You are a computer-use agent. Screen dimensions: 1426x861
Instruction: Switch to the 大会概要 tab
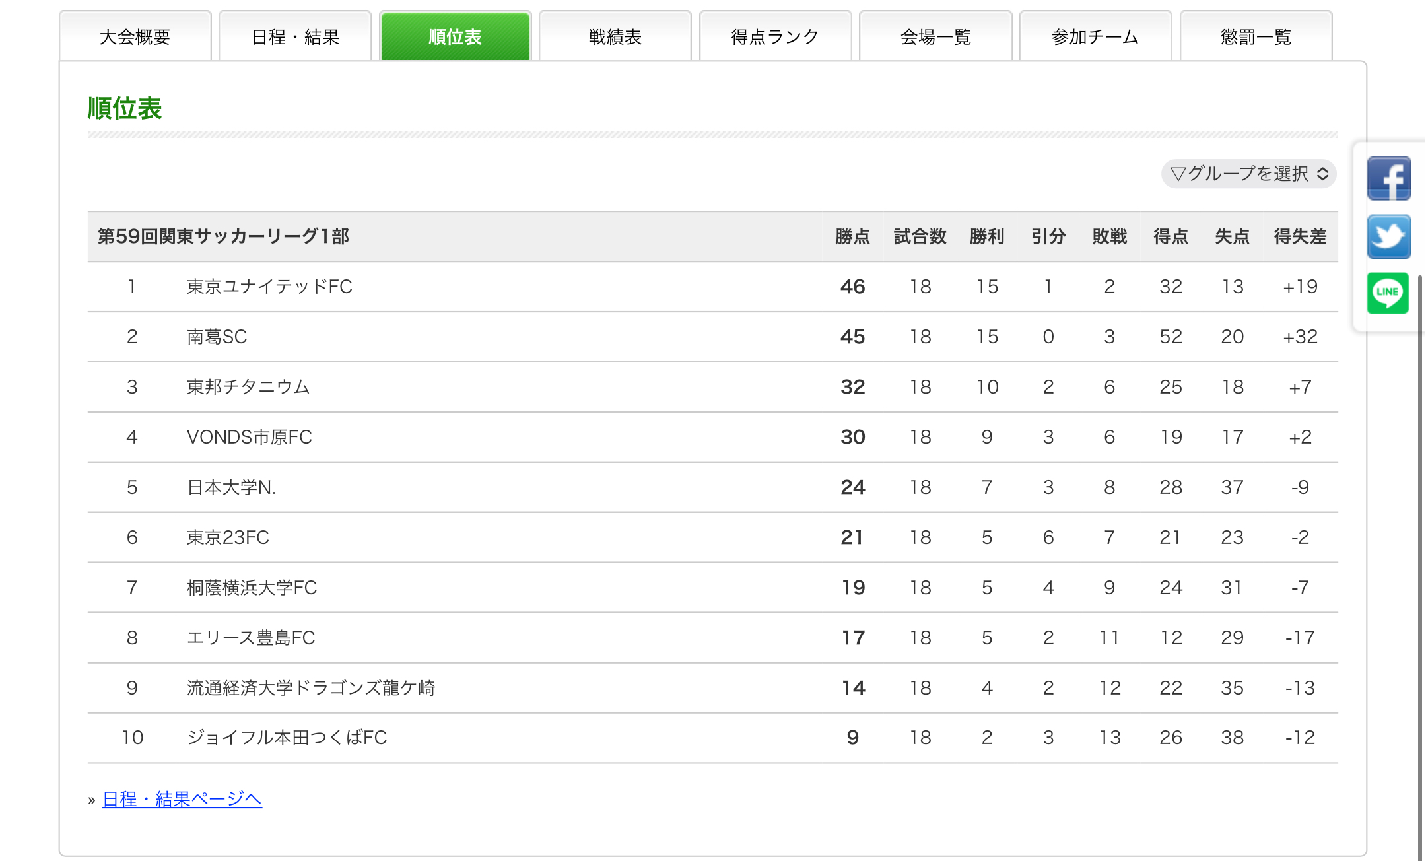[135, 37]
